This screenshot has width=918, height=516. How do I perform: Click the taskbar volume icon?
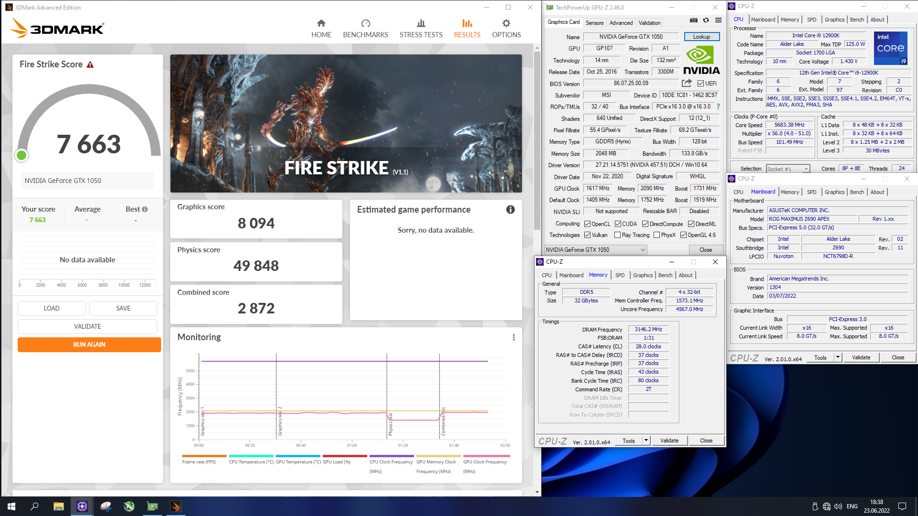[838, 506]
